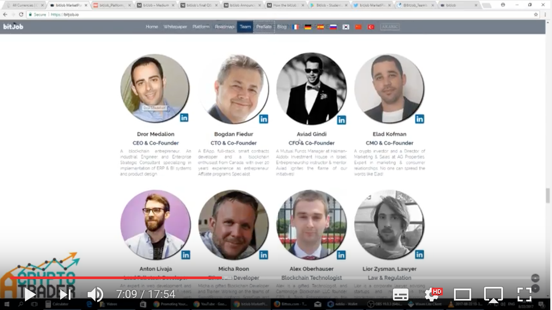552x310 pixels.
Task: Enter fullscreen video mode
Action: (x=524, y=295)
